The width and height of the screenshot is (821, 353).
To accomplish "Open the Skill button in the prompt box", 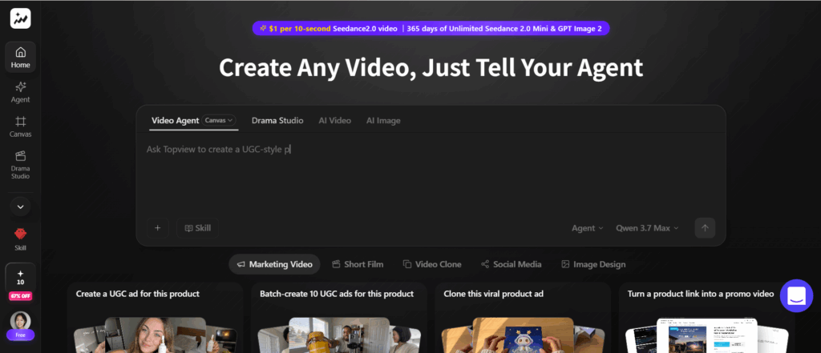I will (x=197, y=228).
